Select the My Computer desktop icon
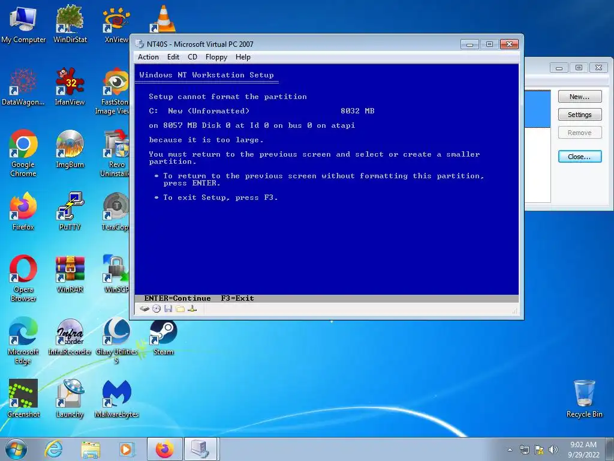The width and height of the screenshot is (614, 461). [x=23, y=25]
